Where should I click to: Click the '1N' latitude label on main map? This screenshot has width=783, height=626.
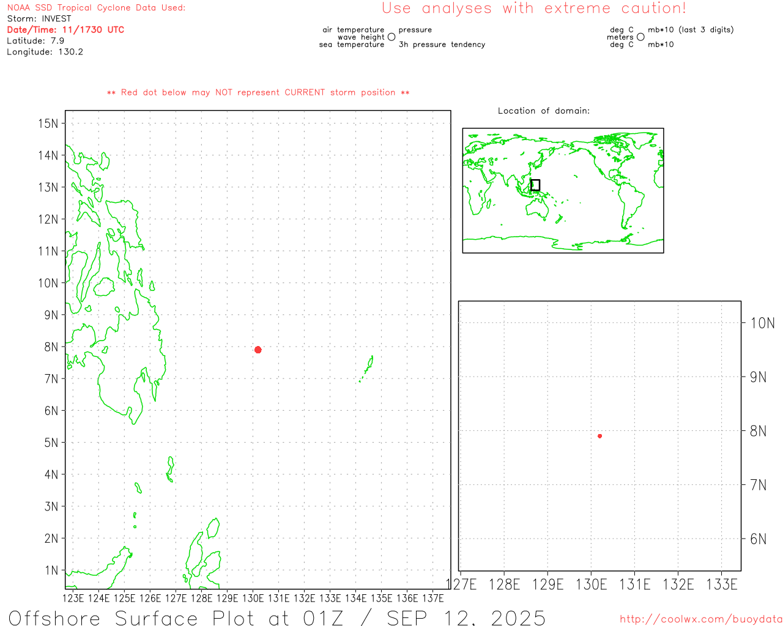pos(51,570)
